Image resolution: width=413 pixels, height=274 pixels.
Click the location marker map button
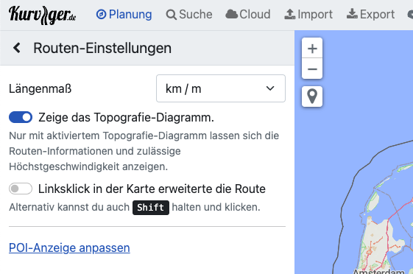click(312, 96)
